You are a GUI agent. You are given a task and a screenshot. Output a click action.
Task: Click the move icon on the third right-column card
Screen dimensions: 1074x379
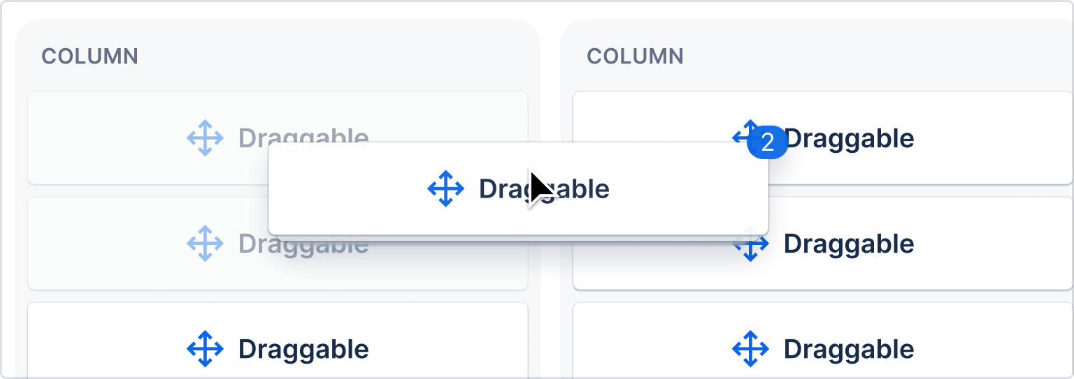pos(750,349)
